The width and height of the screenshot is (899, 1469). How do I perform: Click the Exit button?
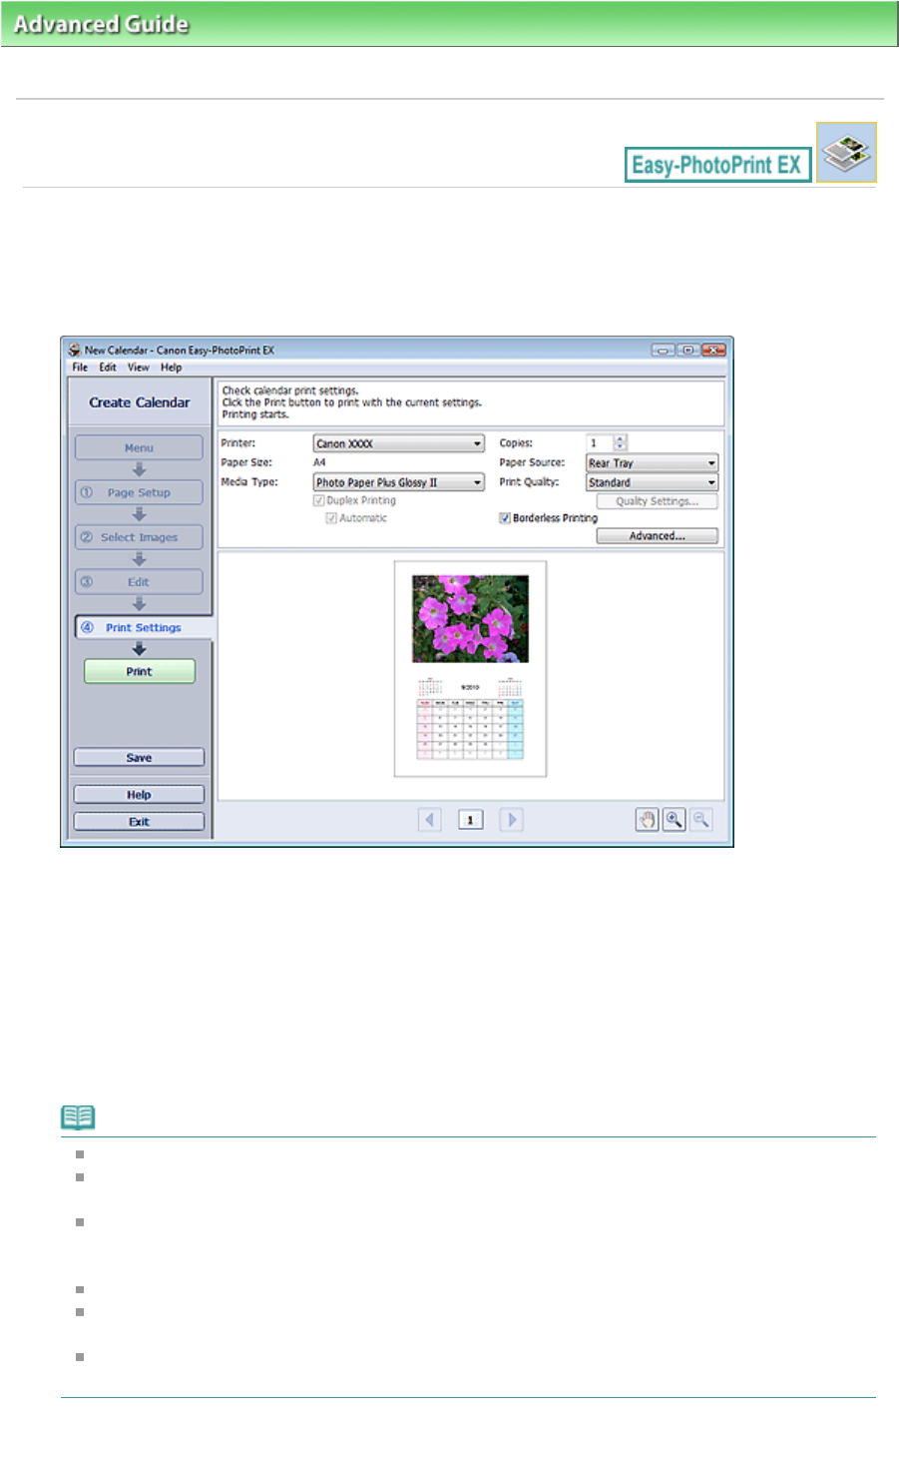pos(139,822)
